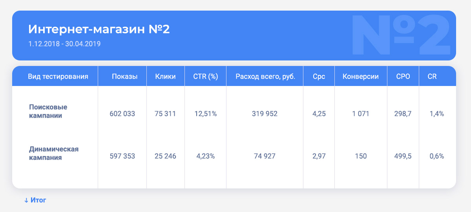Click the 602 033 impressions cell
471x212 pixels.
122,114
